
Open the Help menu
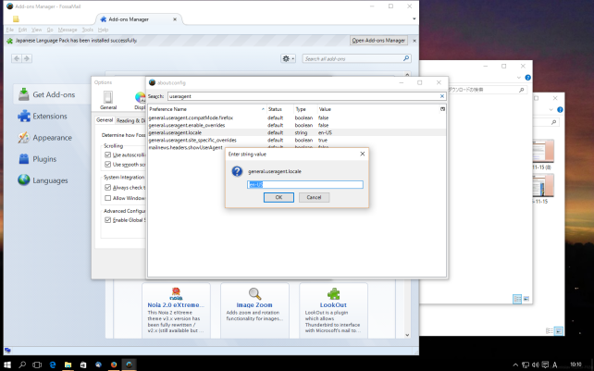coord(103,30)
